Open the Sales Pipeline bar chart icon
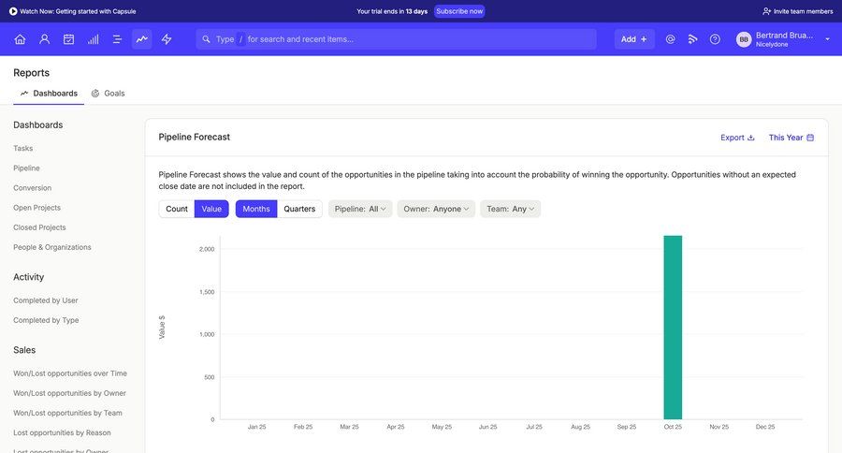The width and height of the screenshot is (842, 453). [93, 39]
